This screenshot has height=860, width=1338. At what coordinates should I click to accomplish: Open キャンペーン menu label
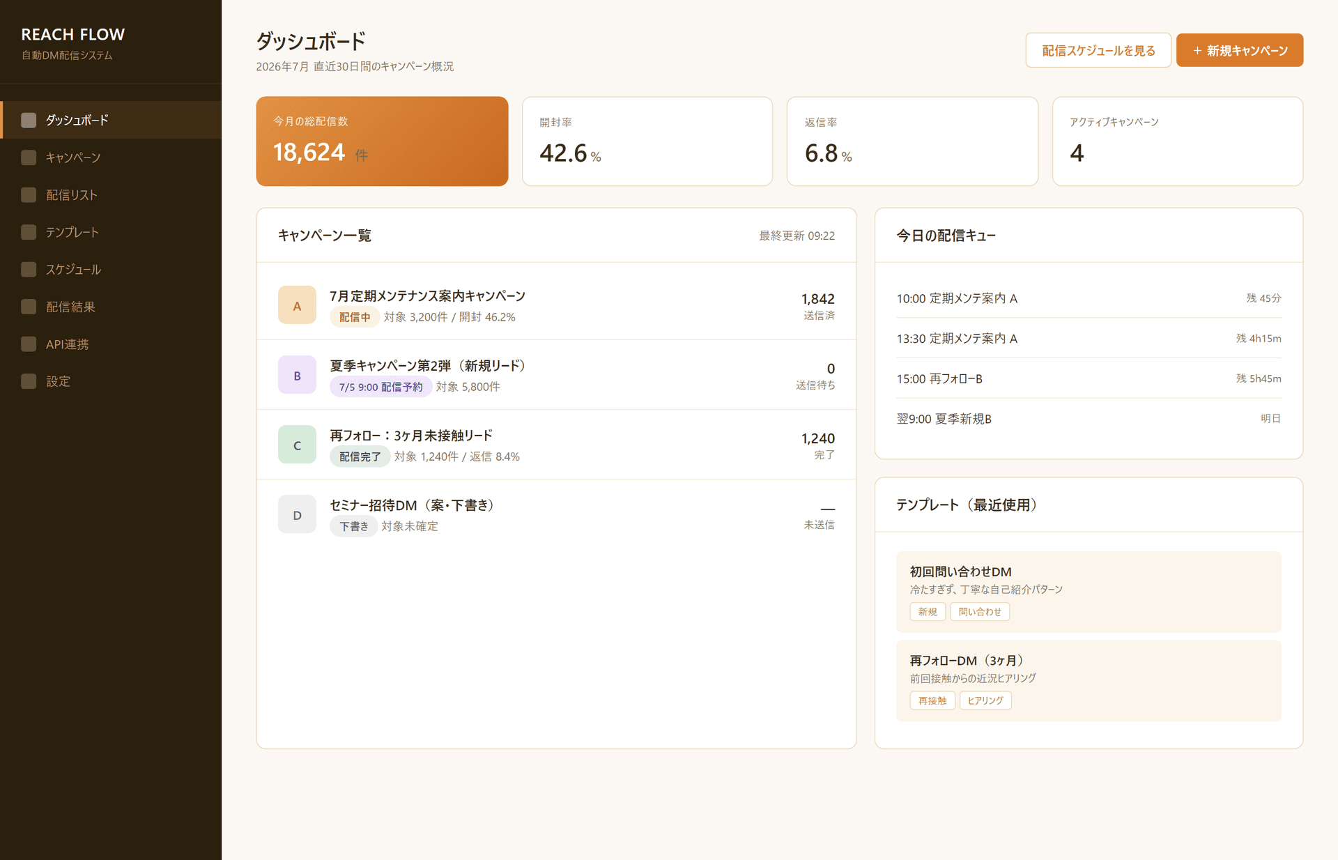(x=73, y=158)
